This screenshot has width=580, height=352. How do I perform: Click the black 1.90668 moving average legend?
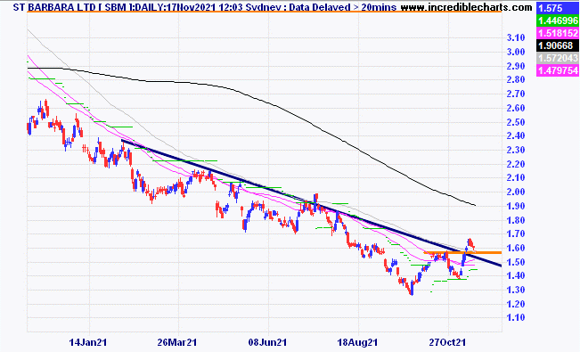click(x=558, y=45)
